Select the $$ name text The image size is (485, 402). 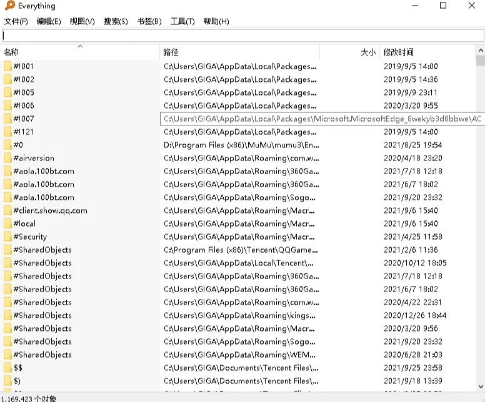coord(18,368)
